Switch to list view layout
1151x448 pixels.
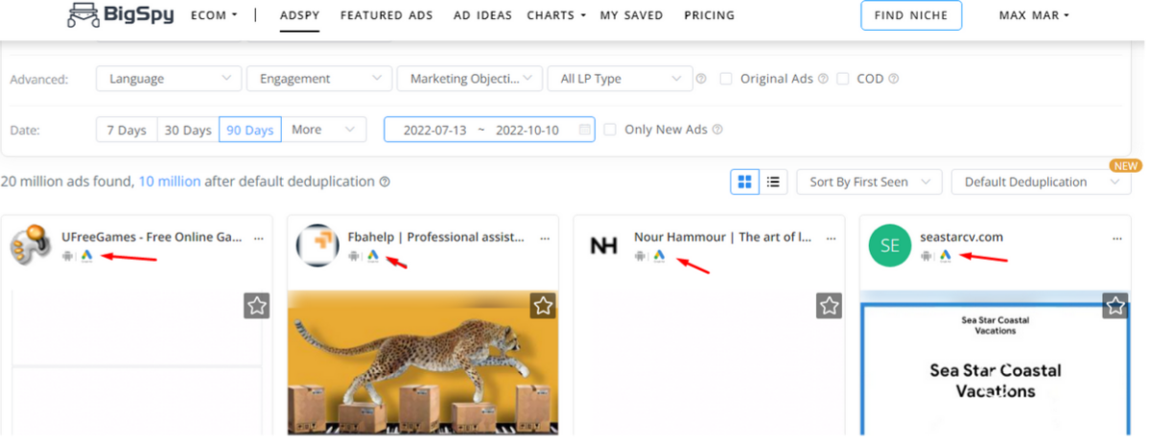[773, 181]
